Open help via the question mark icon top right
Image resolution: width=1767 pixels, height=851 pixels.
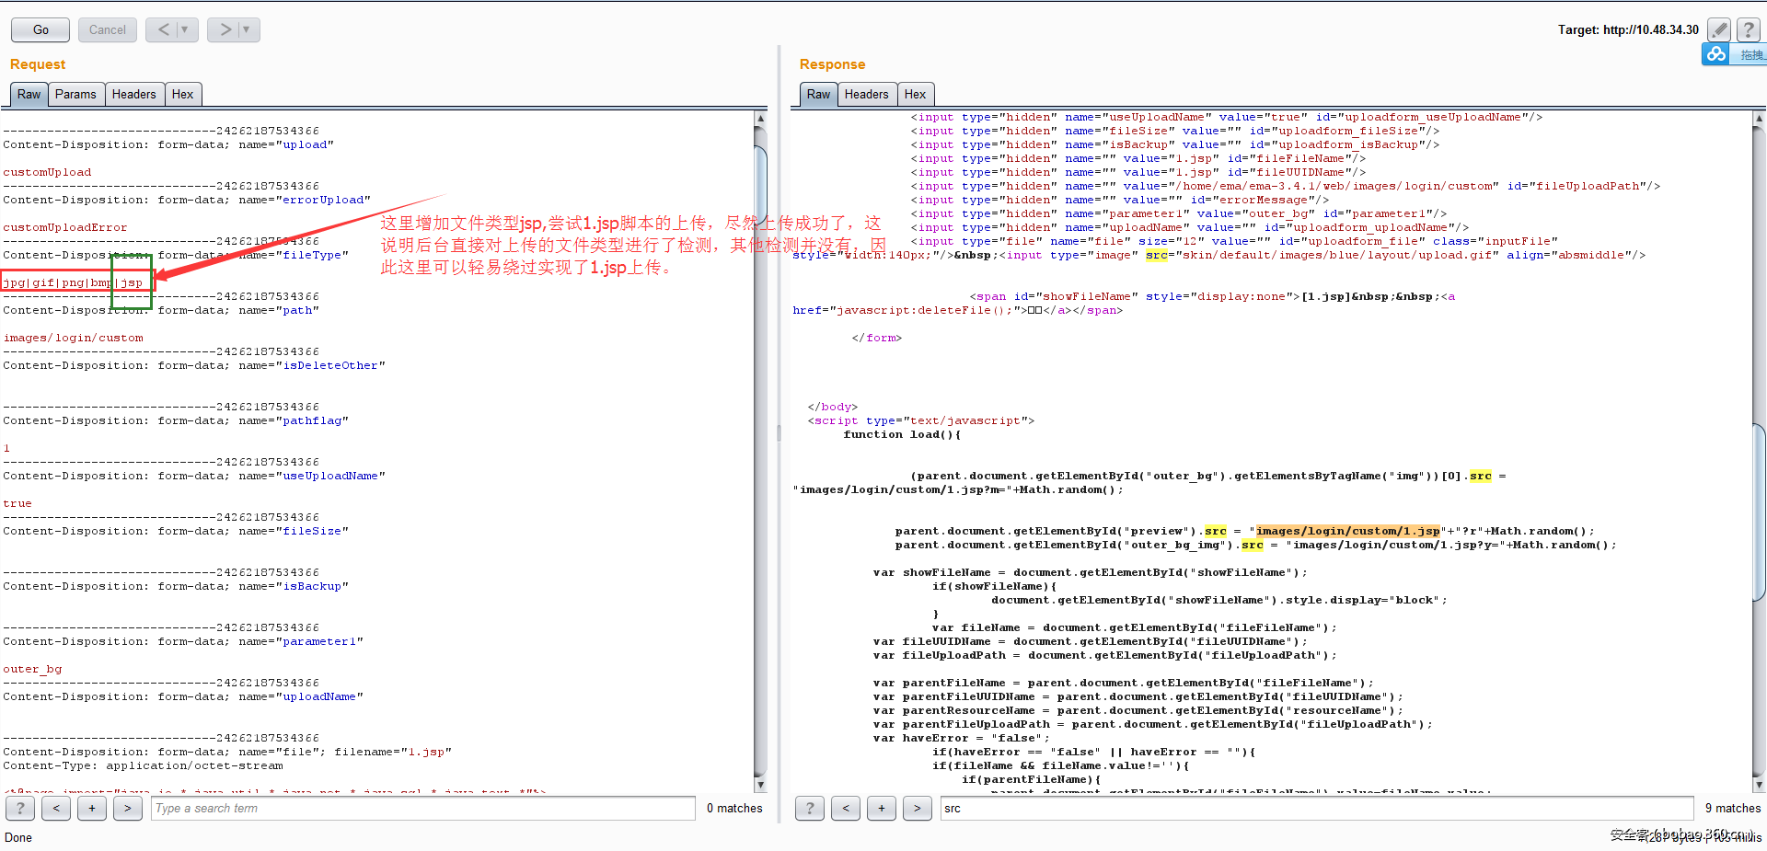point(1748,29)
